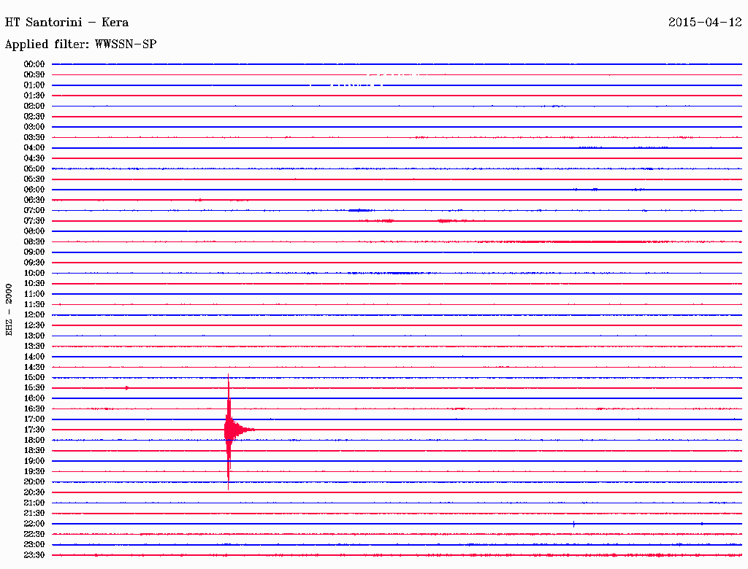Click the '12:30' time label
Image resolution: width=748 pixels, height=569 pixels.
(34, 325)
